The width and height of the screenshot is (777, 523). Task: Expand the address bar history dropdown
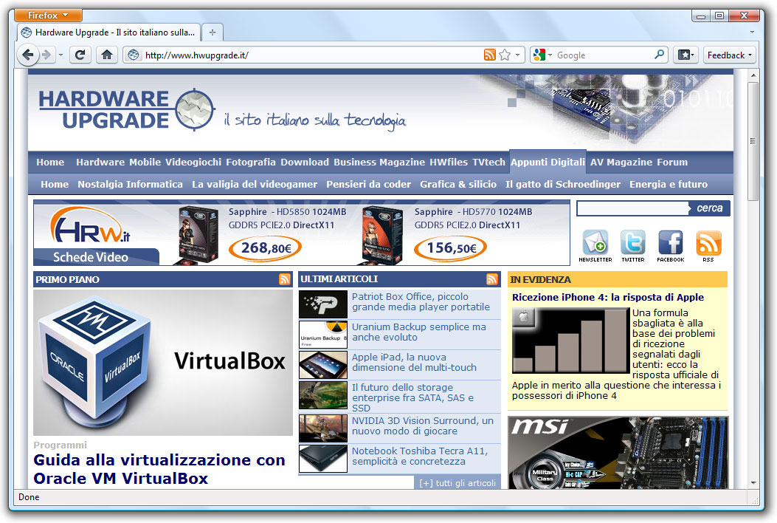click(517, 55)
